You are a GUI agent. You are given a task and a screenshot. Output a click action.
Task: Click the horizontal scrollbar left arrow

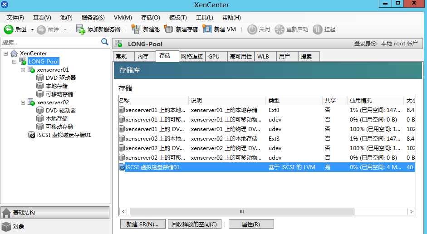click(x=123, y=211)
